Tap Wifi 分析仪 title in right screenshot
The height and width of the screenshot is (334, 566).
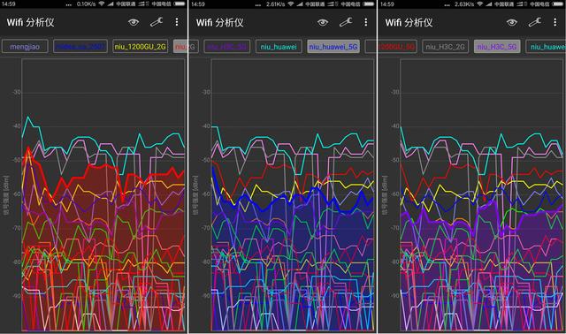click(409, 22)
